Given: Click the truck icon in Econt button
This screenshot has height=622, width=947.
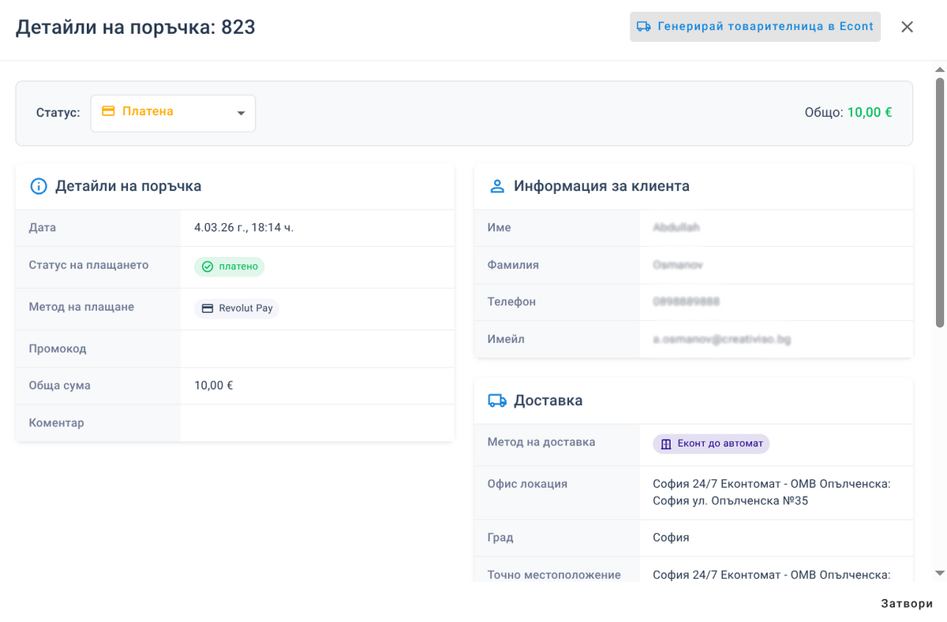Looking at the screenshot, I should pyautogui.click(x=644, y=27).
